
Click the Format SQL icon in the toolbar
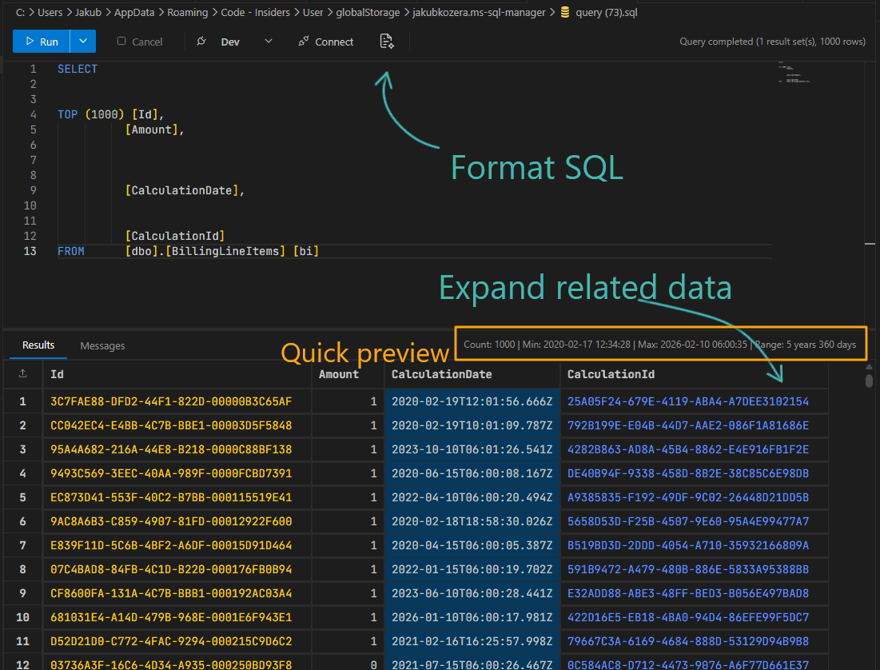387,41
